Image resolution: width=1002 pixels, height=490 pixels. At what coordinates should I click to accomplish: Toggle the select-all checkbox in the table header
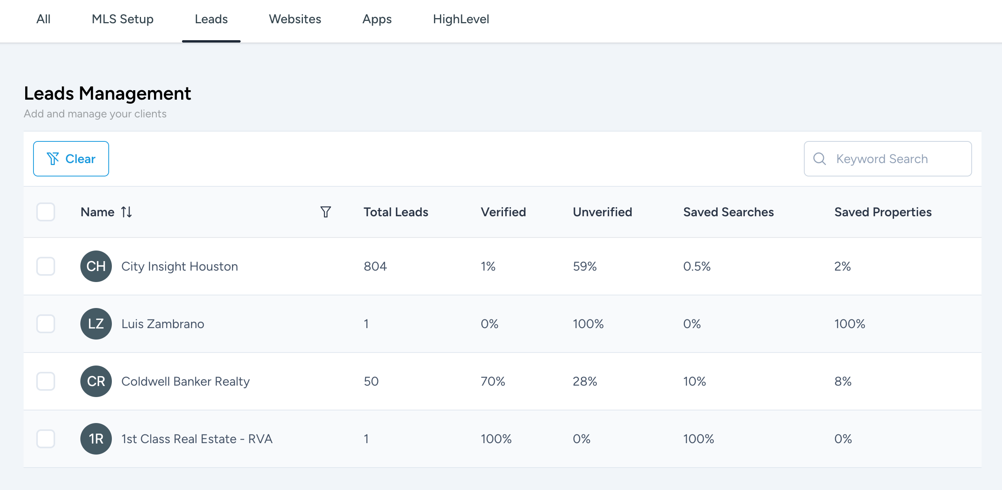coord(46,212)
